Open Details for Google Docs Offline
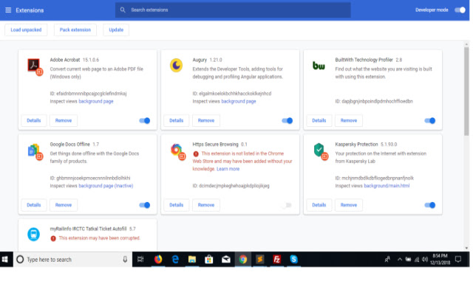 [34, 205]
